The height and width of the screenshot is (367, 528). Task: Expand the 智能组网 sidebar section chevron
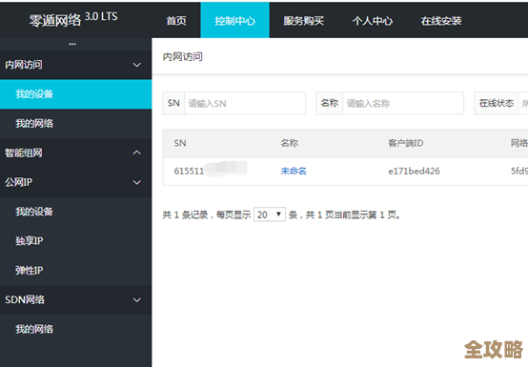(136, 153)
